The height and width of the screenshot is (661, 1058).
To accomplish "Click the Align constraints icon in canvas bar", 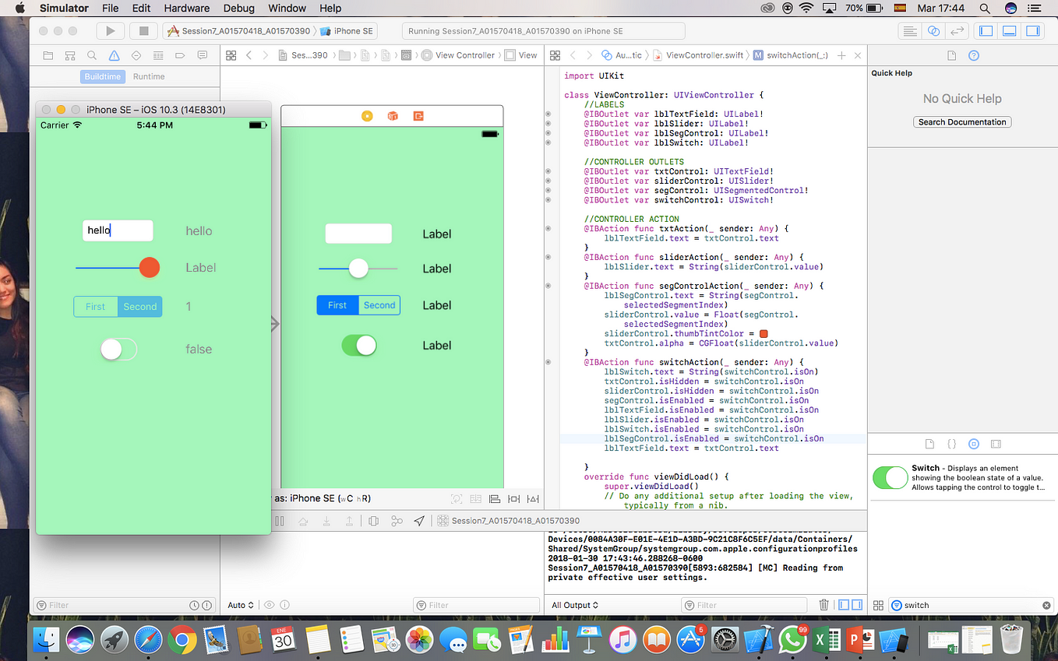I will 494,499.
